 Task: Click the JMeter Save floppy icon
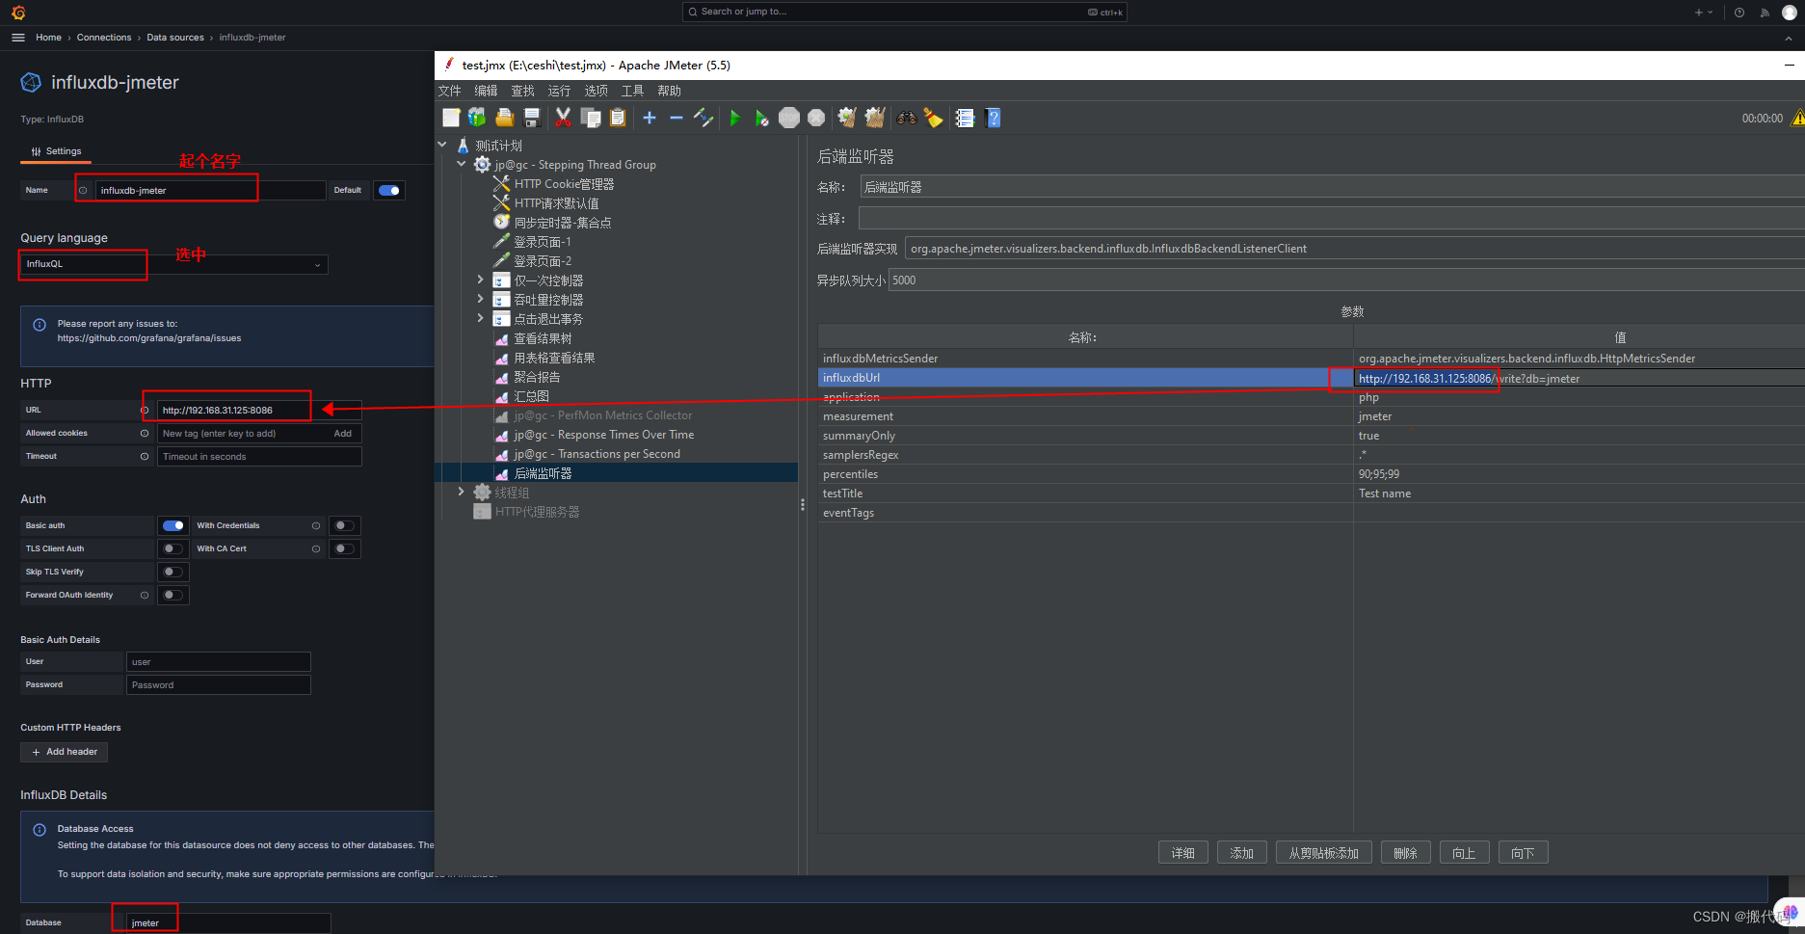[531, 118]
